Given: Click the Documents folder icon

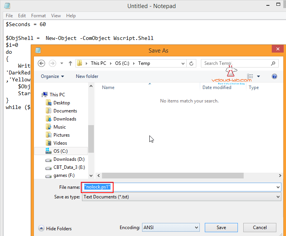Looking at the screenshot, I should point(49,111).
